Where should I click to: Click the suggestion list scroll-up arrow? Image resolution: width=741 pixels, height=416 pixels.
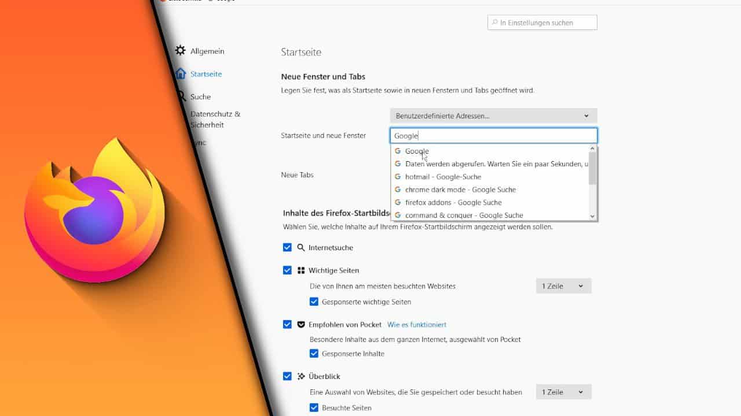(592, 149)
